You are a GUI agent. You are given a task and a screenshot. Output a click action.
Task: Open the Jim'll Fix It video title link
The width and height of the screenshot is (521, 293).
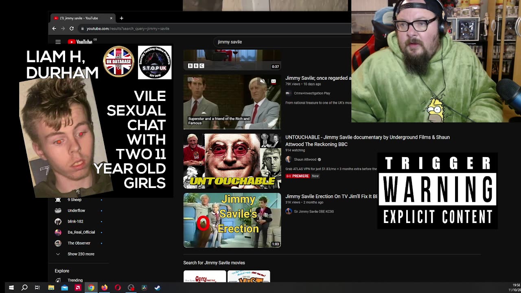[331, 196]
